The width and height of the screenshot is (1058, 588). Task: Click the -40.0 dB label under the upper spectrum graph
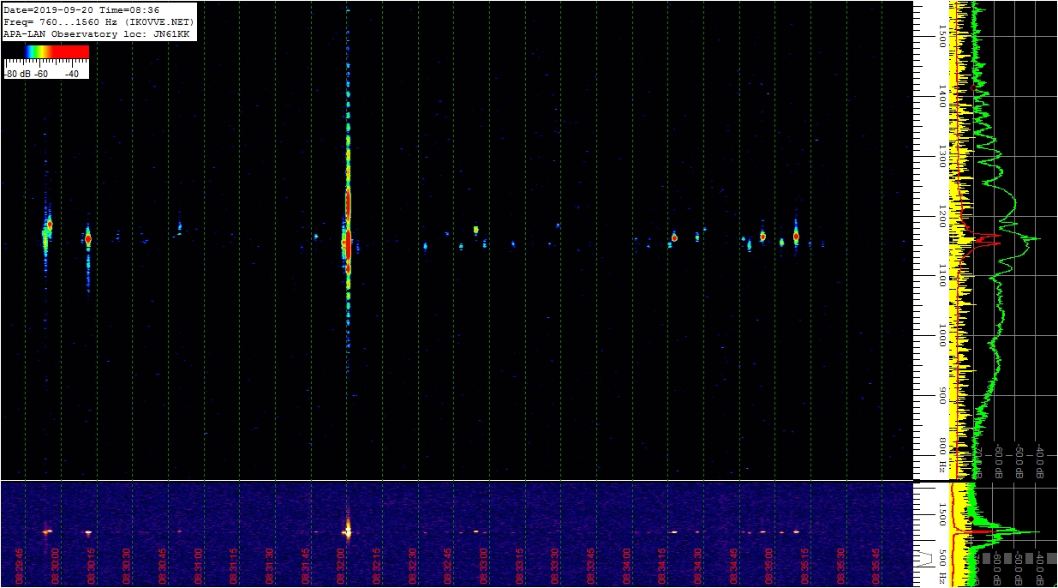[1040, 460]
